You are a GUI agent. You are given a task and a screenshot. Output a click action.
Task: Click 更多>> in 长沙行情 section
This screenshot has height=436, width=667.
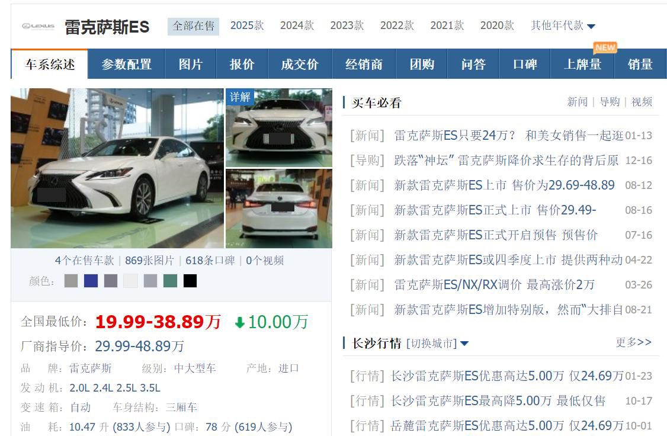(x=634, y=342)
